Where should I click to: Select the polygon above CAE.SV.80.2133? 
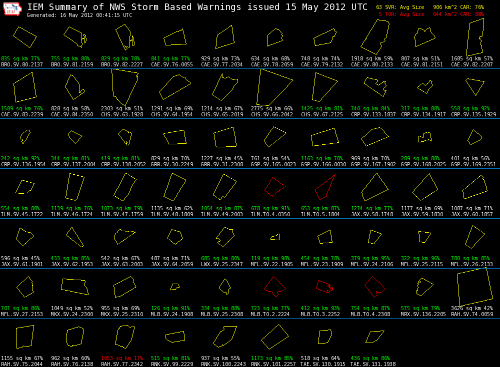375,37
